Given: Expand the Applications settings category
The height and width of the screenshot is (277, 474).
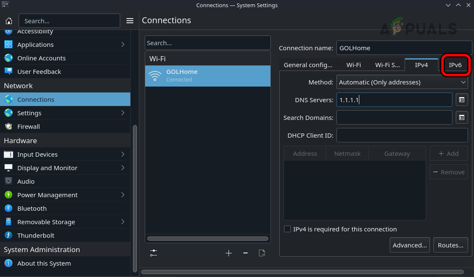Looking at the screenshot, I should [x=35, y=44].
